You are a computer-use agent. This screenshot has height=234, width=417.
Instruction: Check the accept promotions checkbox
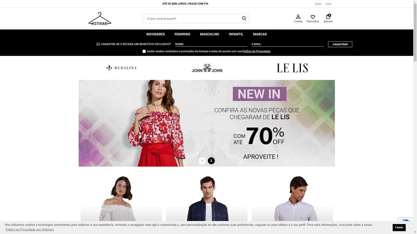coord(144,52)
